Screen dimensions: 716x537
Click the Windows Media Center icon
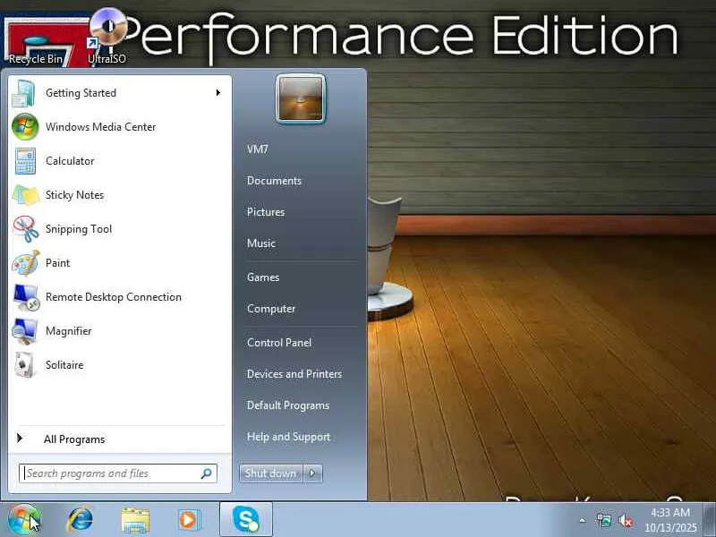25,127
